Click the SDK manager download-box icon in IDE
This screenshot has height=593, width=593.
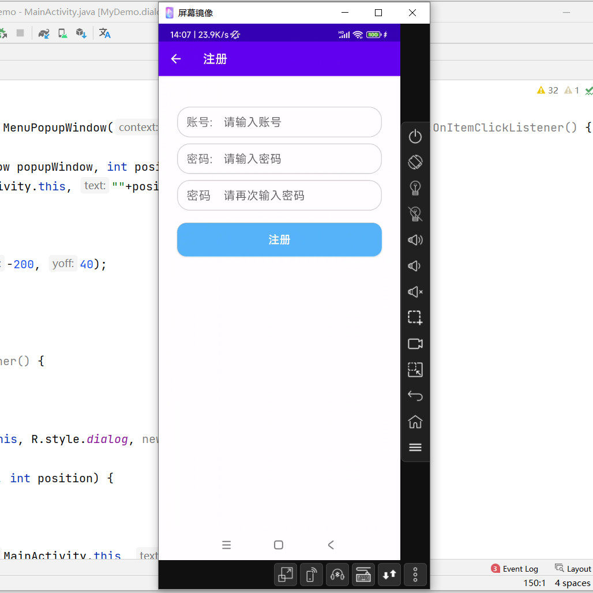[81, 33]
